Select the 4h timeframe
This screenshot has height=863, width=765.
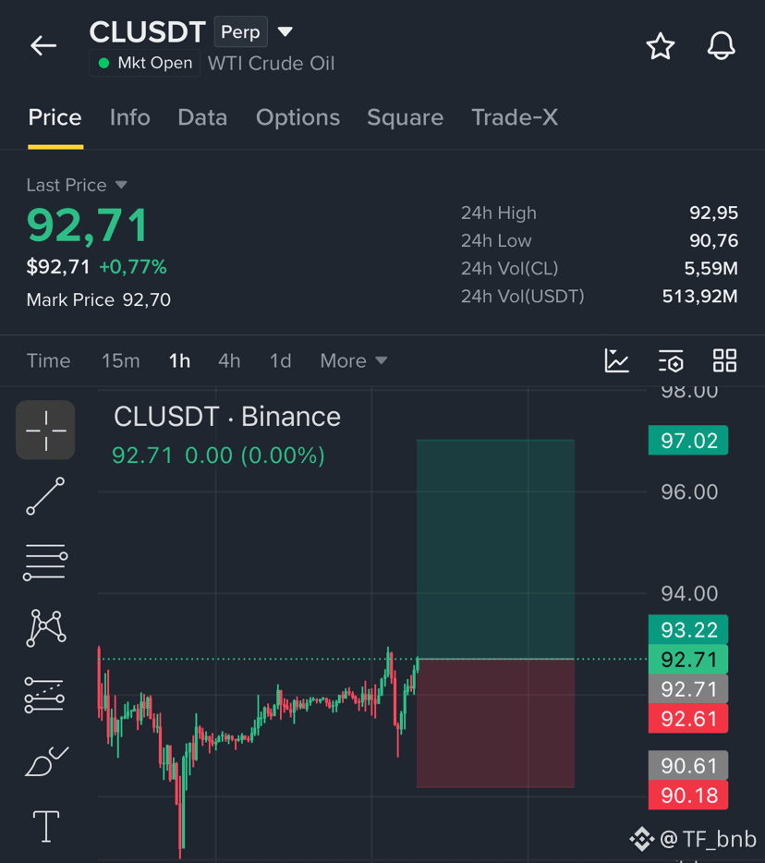(x=229, y=361)
